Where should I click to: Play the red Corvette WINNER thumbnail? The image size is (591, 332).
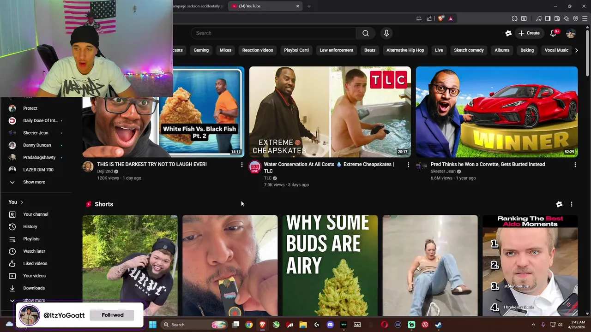[x=497, y=112]
